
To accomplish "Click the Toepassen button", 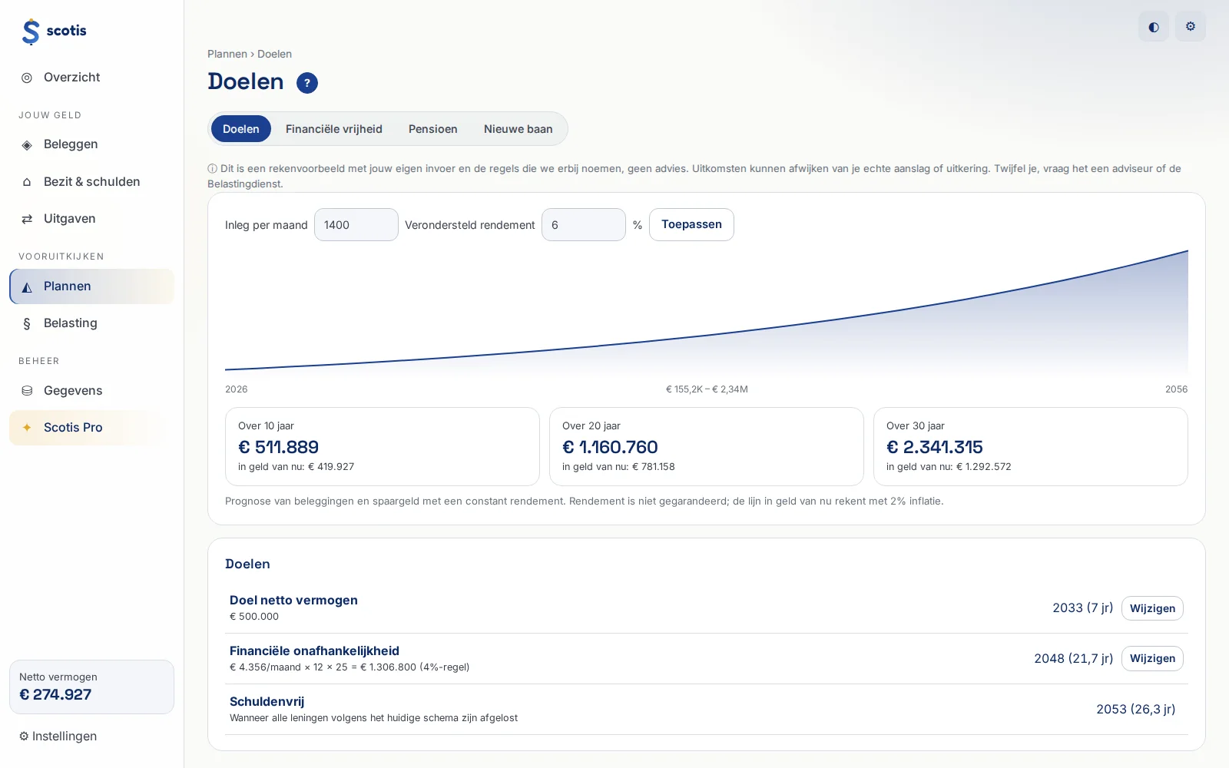I will click(691, 224).
